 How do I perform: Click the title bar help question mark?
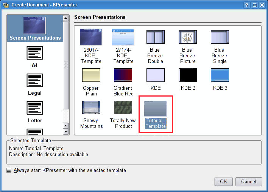coord(247,5)
